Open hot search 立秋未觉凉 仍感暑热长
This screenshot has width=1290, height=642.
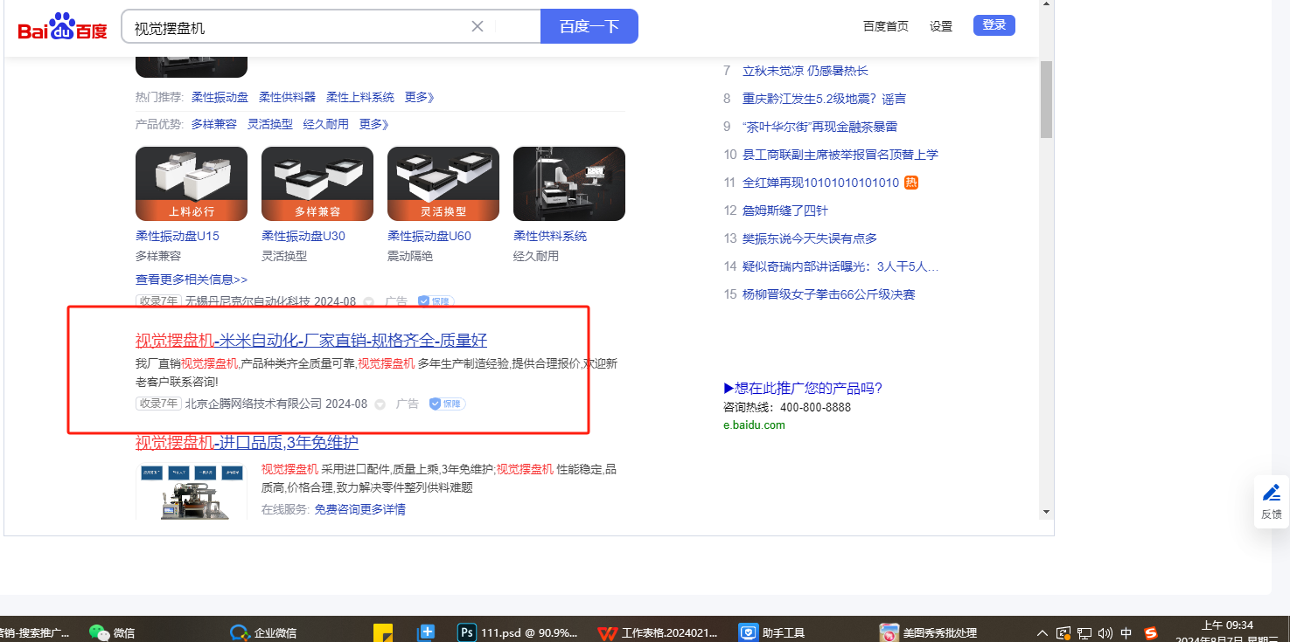[805, 71]
